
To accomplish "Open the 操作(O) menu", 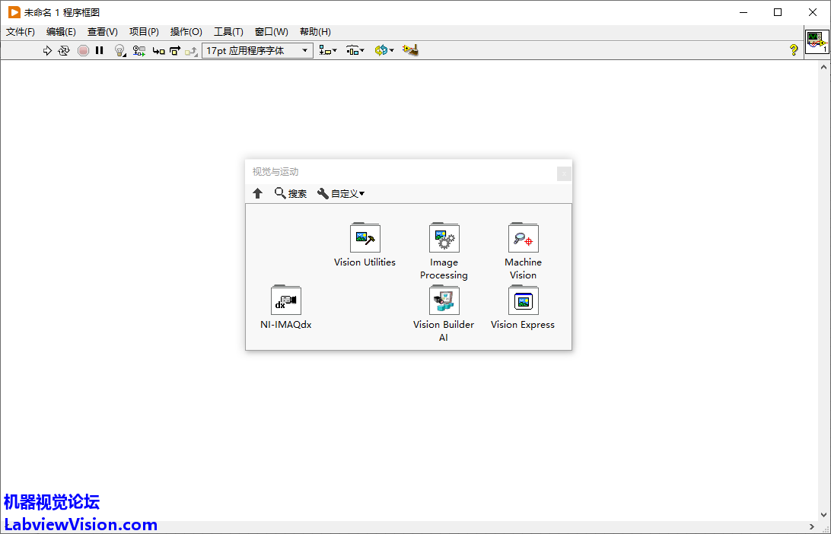I will click(x=186, y=32).
